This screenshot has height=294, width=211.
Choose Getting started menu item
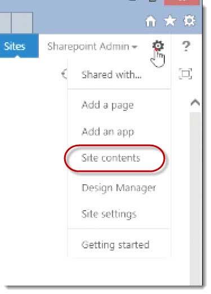click(x=115, y=245)
